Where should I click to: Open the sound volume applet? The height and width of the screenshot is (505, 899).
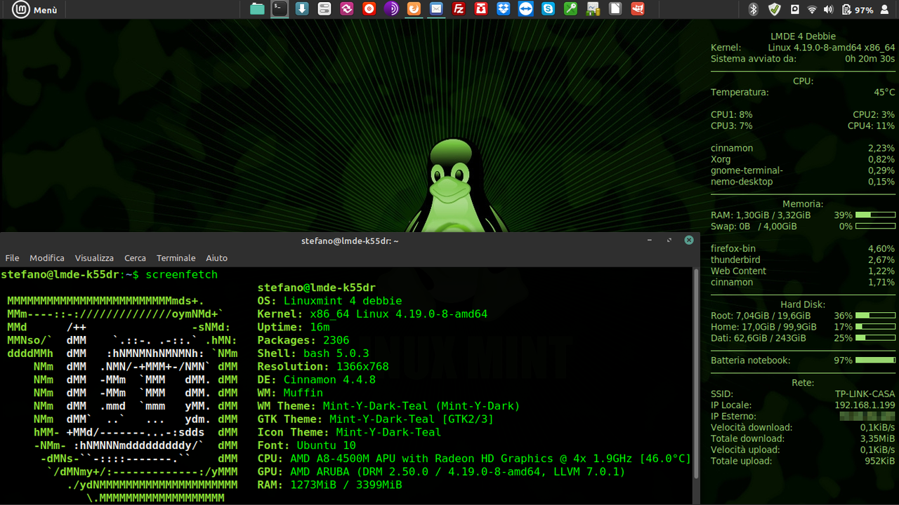click(828, 10)
